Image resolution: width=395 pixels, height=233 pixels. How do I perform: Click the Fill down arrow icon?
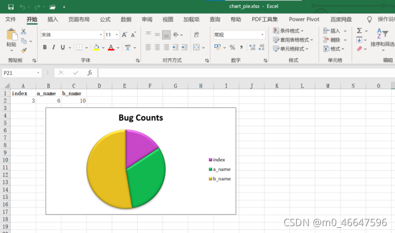[359, 40]
